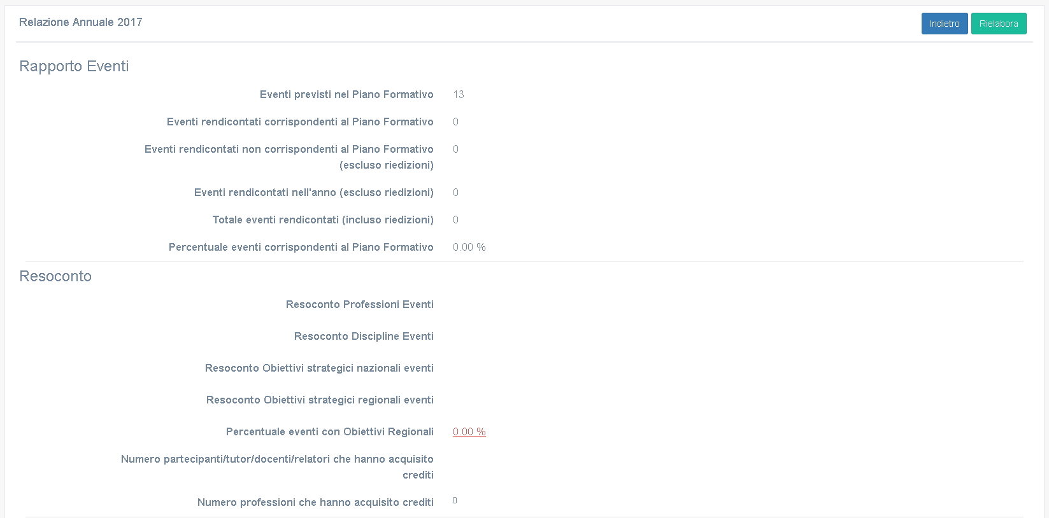Select 0 value of Eventi non corrispondenti
1049x518 pixels.
(455, 149)
